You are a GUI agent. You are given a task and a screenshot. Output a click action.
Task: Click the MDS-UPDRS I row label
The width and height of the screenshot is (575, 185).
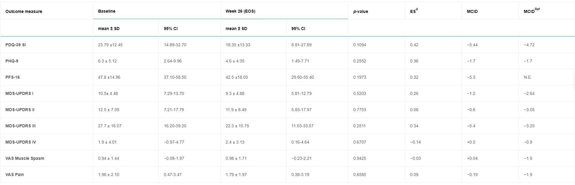point(19,93)
